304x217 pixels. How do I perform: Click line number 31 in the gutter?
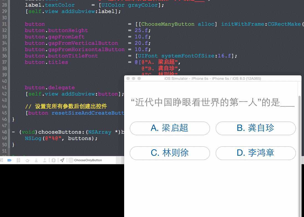[x=4, y=24]
